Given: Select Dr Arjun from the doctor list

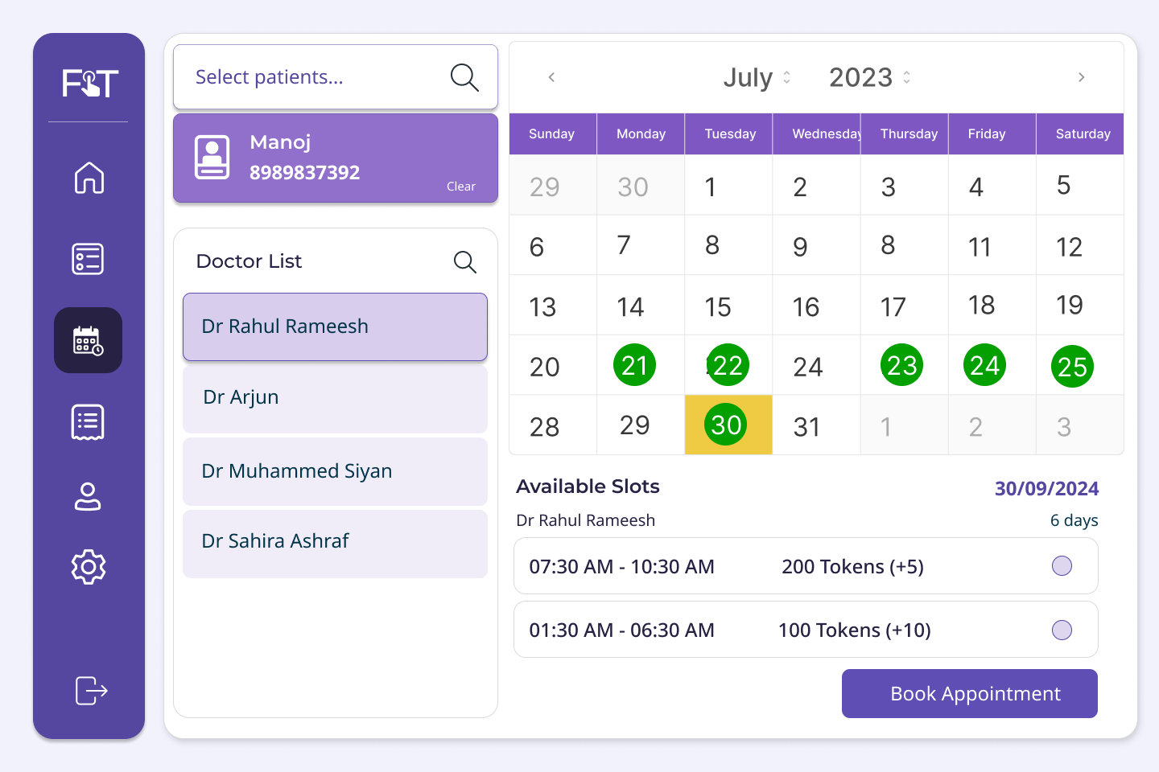Looking at the screenshot, I should pos(335,398).
